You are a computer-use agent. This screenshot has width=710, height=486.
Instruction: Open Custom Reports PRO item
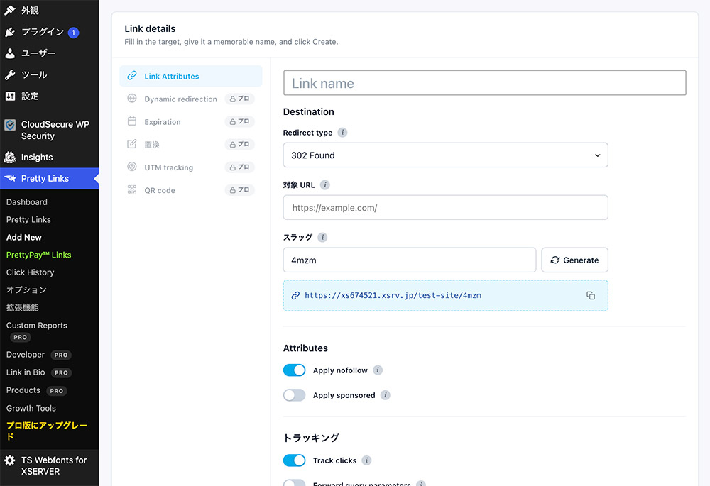pos(37,331)
